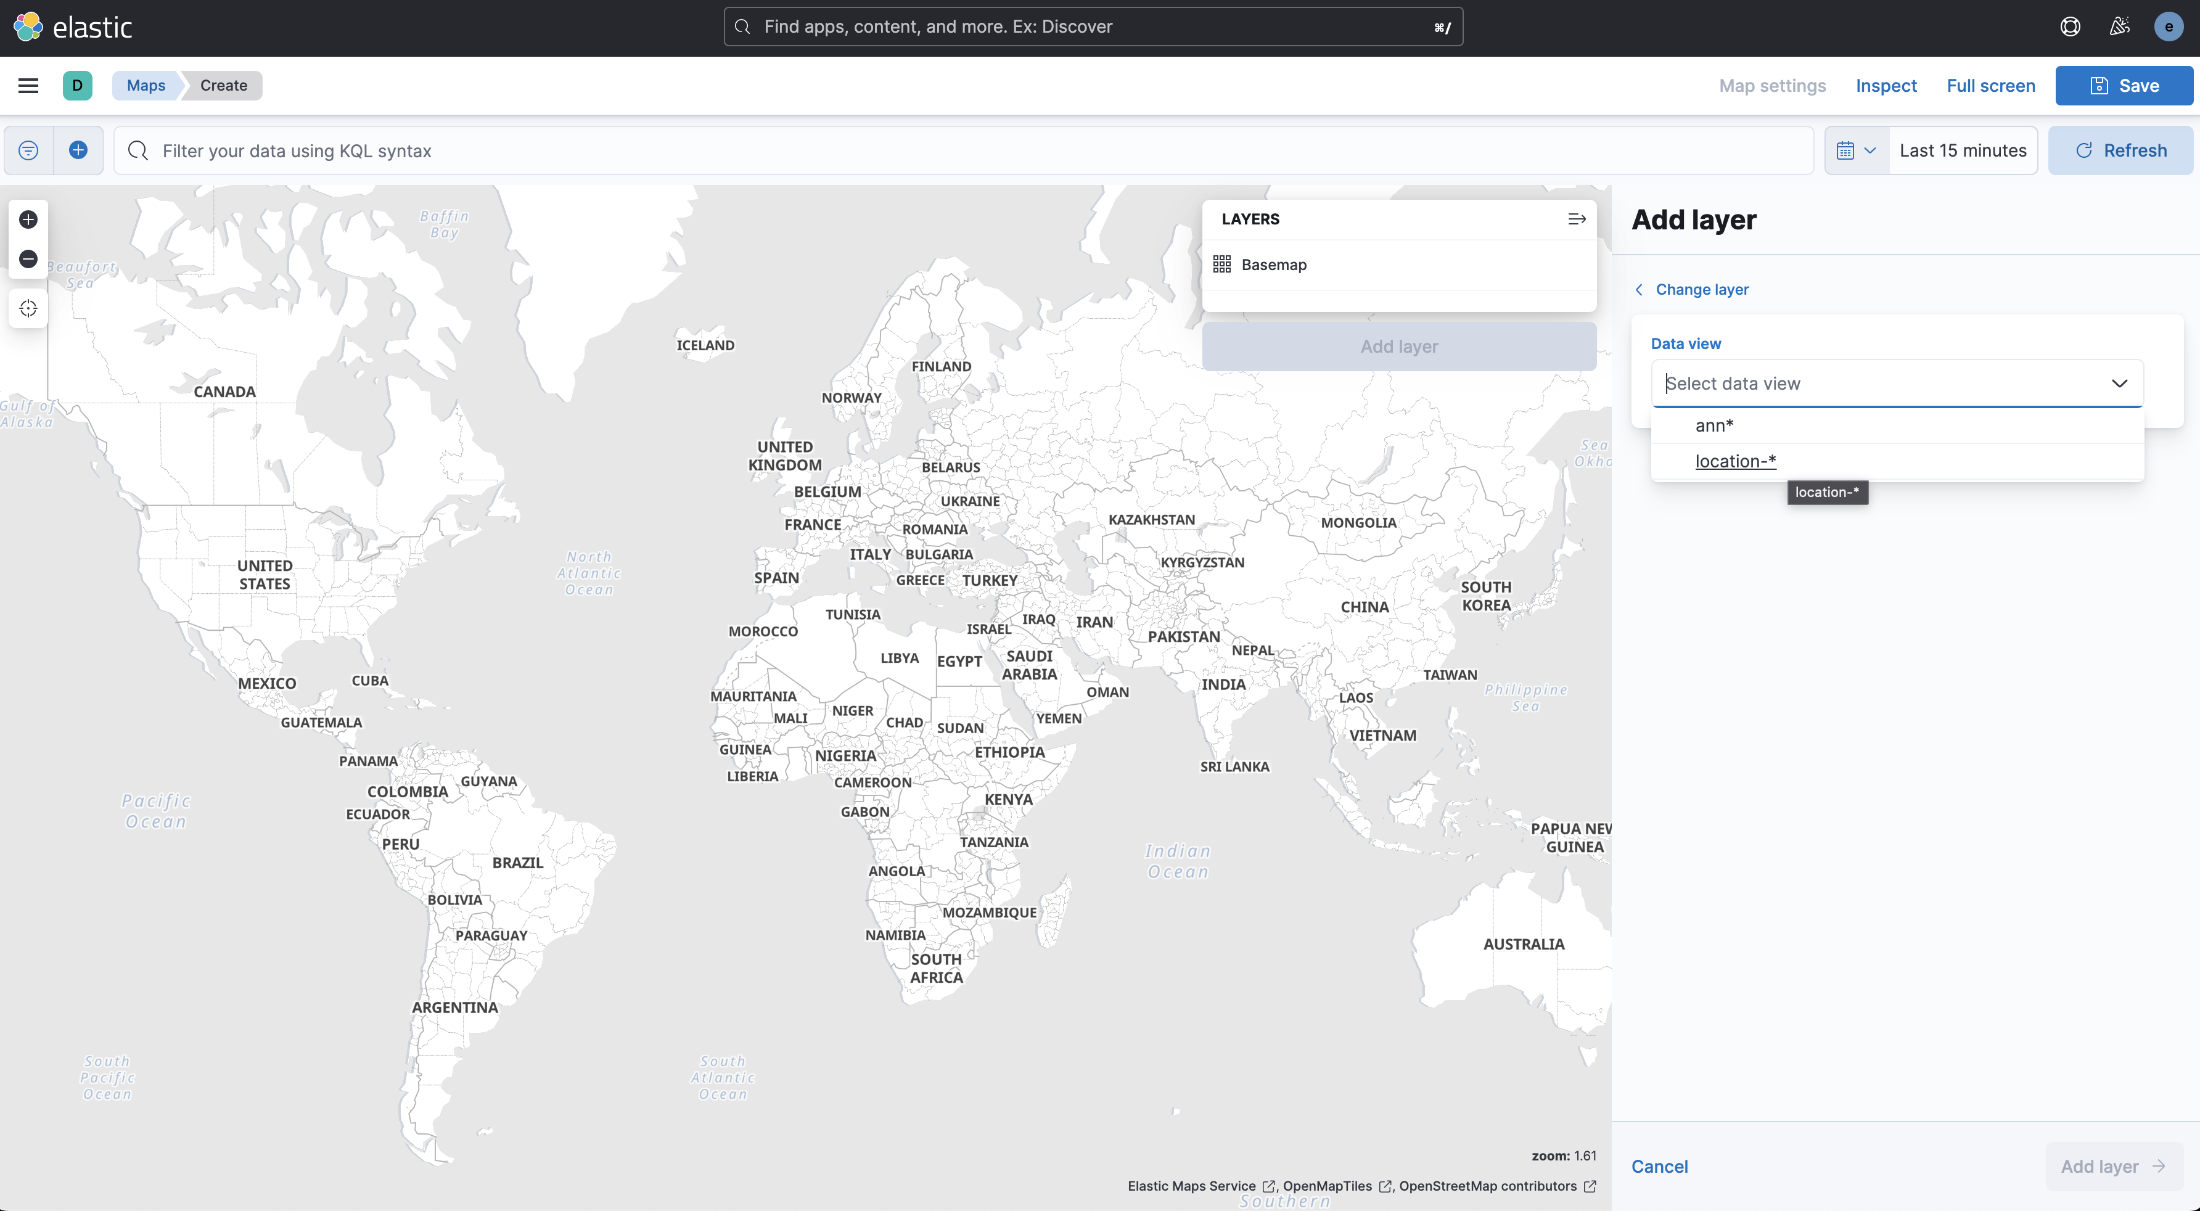Click the Create breadcrumb

click(x=224, y=86)
